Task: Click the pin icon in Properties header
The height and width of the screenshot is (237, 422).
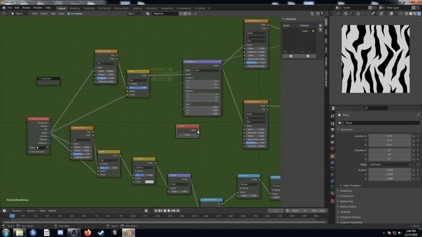Action: click(x=418, y=115)
